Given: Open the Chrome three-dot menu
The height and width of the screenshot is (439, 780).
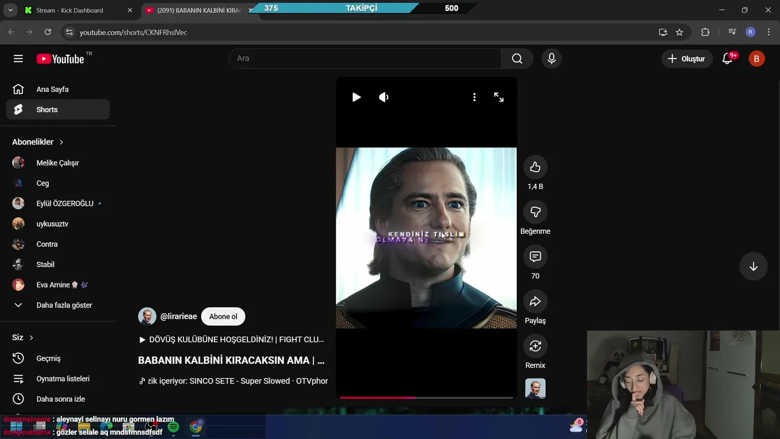Looking at the screenshot, I should (x=769, y=32).
